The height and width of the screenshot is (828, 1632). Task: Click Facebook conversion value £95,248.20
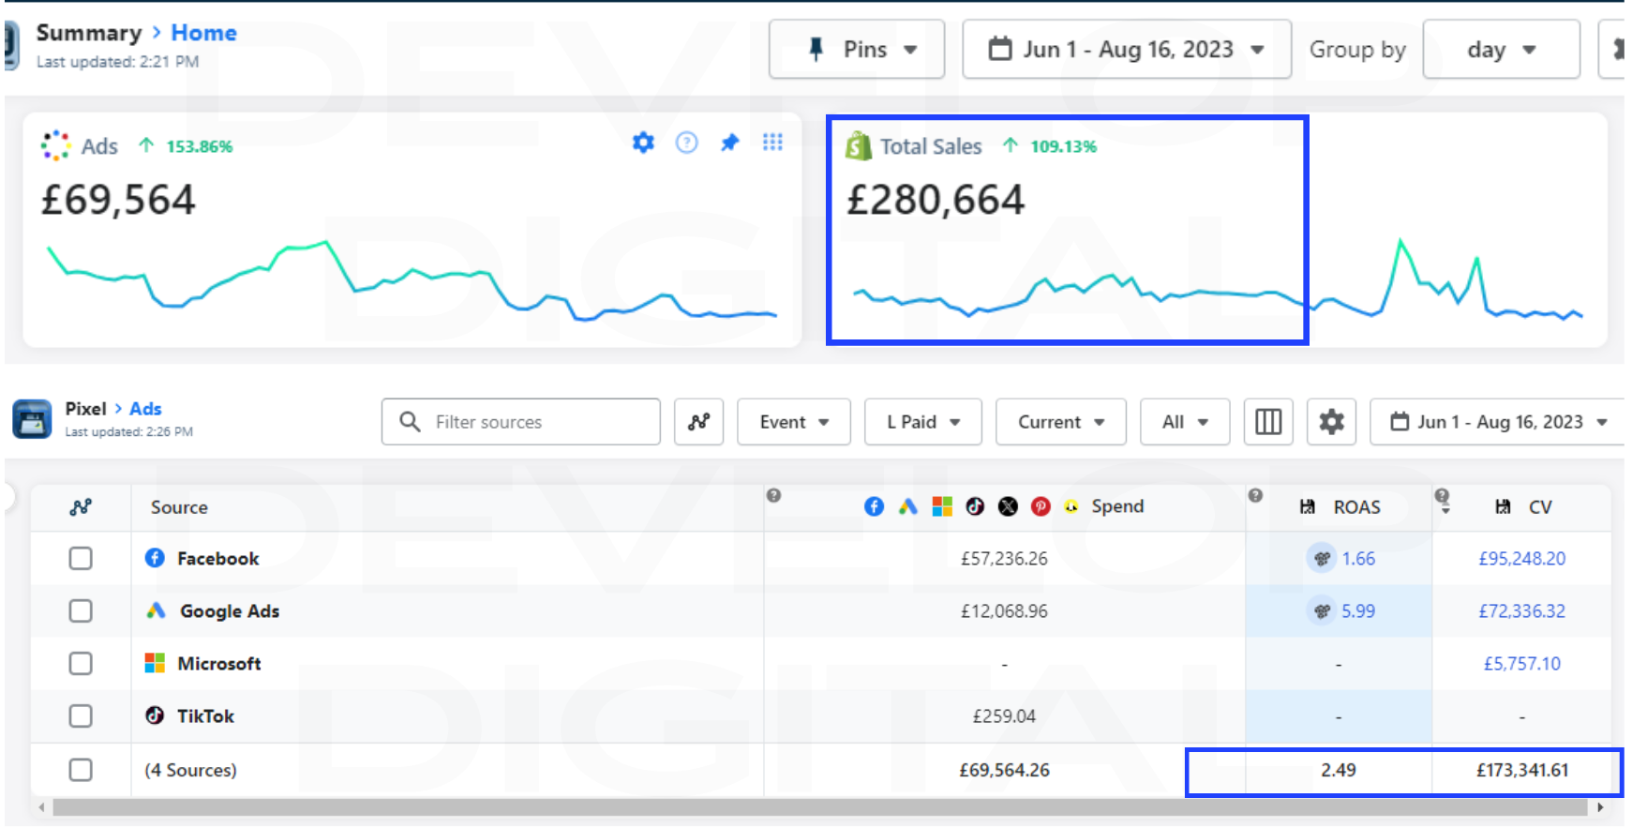[1521, 559]
